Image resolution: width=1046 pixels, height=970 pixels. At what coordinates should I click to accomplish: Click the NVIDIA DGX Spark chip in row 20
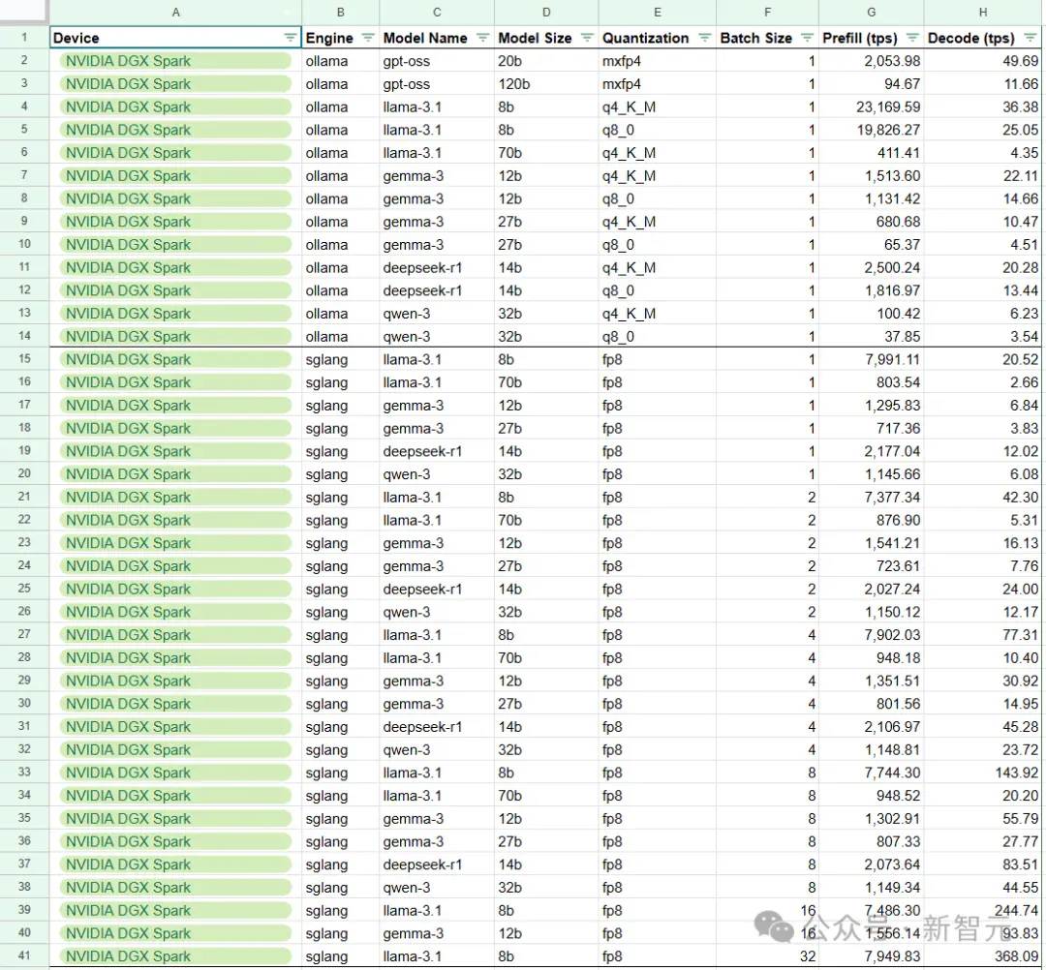point(175,474)
